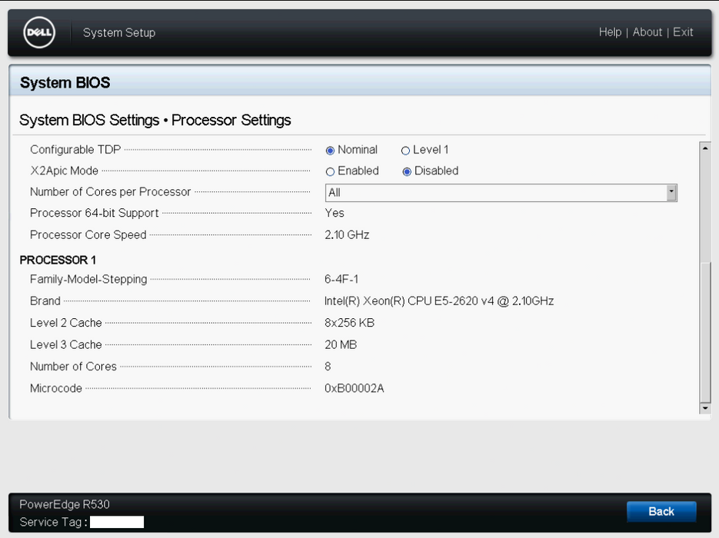Image resolution: width=719 pixels, height=538 pixels.
Task: Click the Family-Model-Stepping label
Action: coord(88,279)
